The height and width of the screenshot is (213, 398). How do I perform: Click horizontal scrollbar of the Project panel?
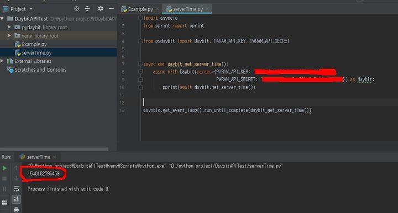[54, 149]
